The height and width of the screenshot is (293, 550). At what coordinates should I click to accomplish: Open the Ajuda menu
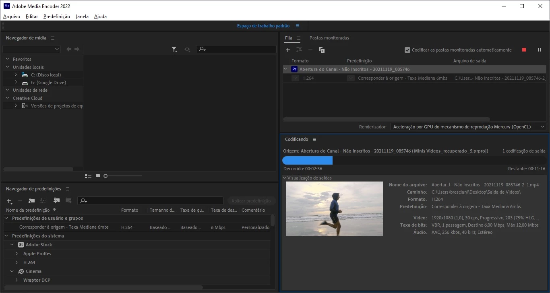(x=100, y=17)
